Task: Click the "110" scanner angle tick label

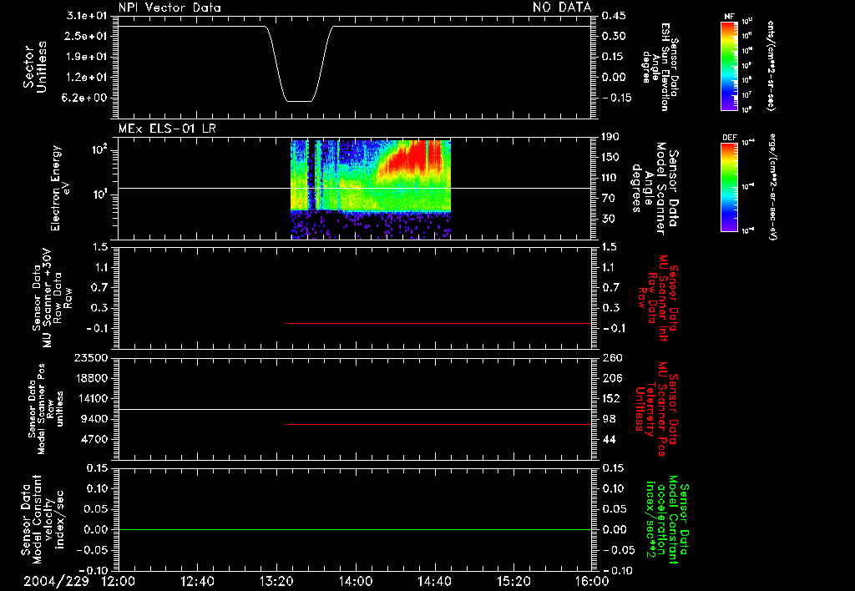Action: [x=610, y=178]
